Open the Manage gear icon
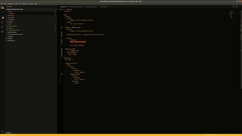This screenshot has width=242, height=136. (x=2, y=131)
